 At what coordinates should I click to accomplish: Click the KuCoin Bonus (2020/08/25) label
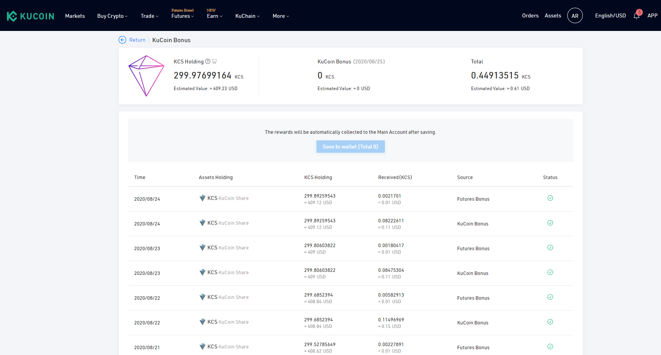[351, 61]
